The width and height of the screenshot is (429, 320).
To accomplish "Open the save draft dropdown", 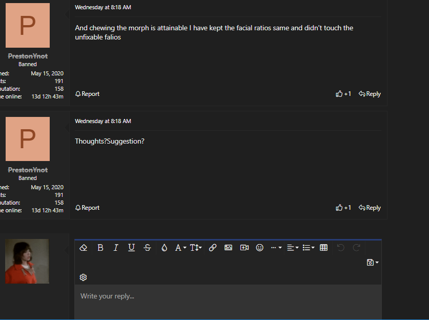I will pos(373,263).
